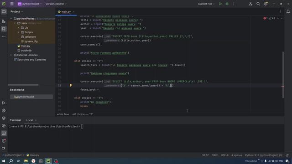Open Search Everywhere magnifier
The width and height of the screenshot is (292, 164).
[258, 4]
